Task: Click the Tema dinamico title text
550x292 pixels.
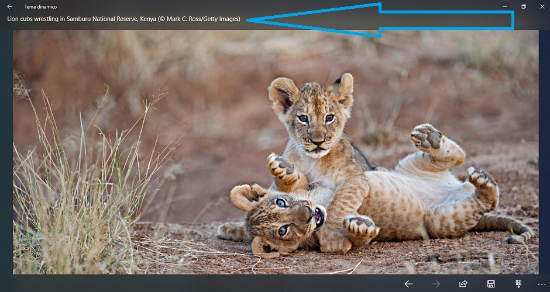Action: 41,6
